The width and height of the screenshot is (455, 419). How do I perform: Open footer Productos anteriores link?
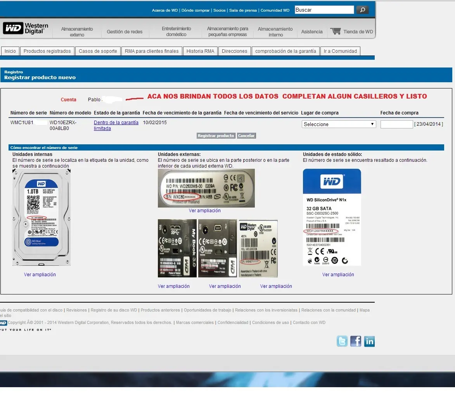point(160,310)
